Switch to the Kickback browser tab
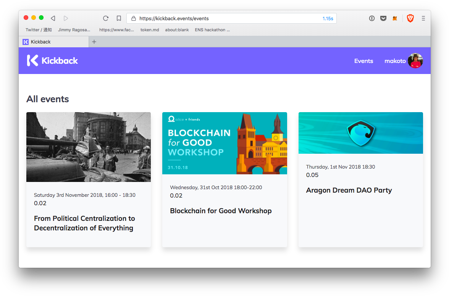The width and height of the screenshot is (449, 296). [53, 42]
